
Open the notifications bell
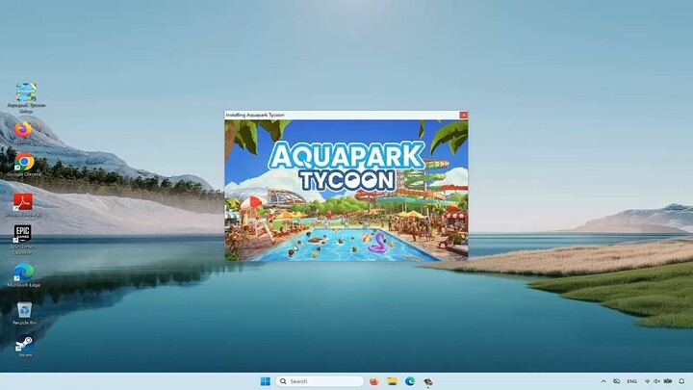click(681, 381)
